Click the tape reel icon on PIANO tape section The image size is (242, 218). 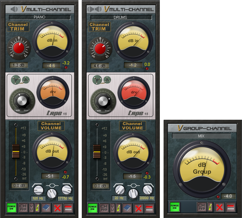click(x=20, y=79)
